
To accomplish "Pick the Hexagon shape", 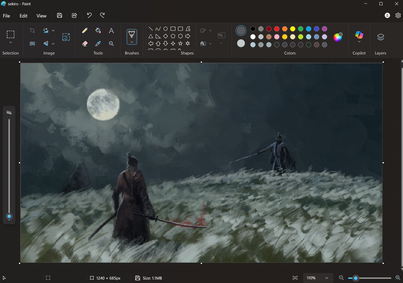I will 180,36.
